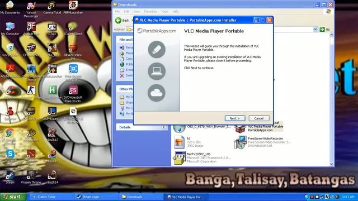The height and width of the screenshot is (201, 358).
Task: Open the address bar dropdown arrow
Action: coord(315,29)
